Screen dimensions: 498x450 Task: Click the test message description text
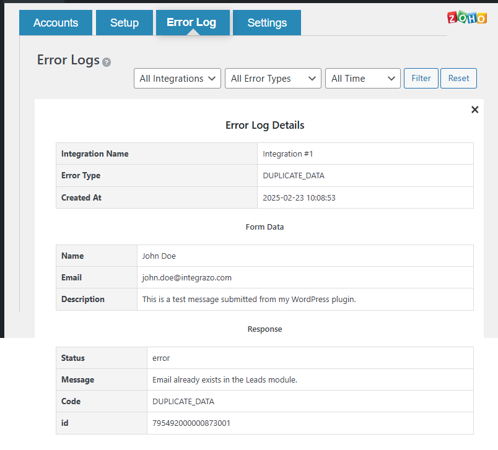(x=249, y=299)
